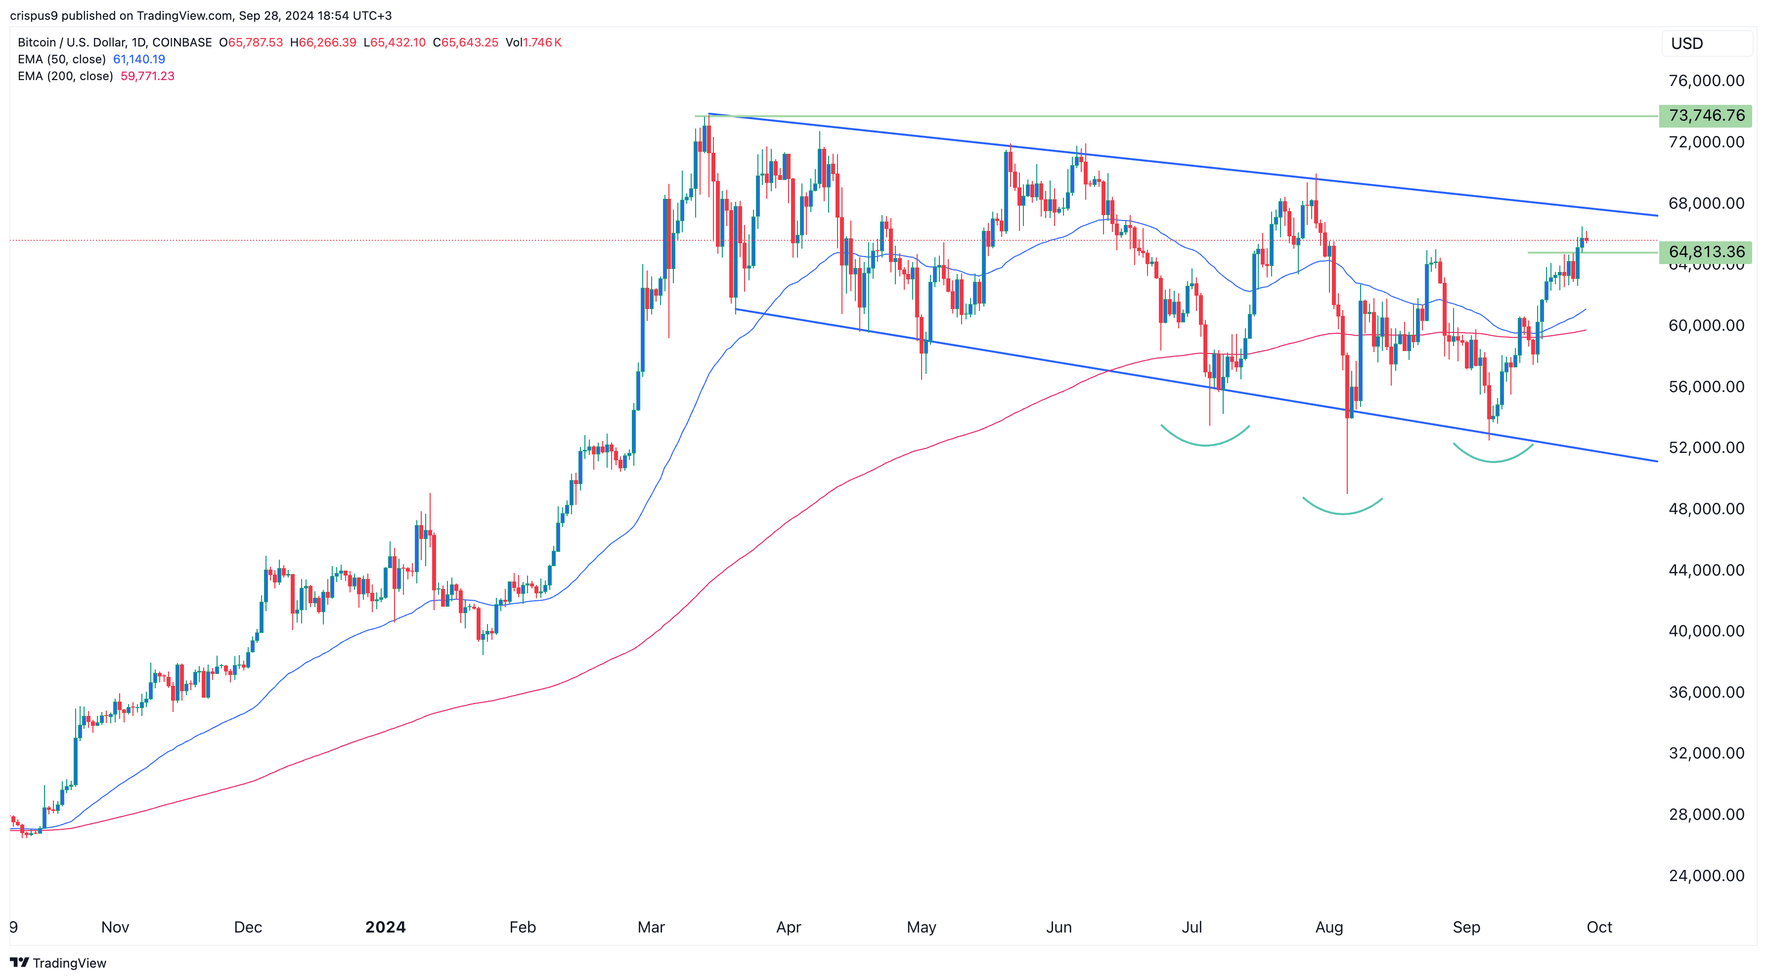The height and width of the screenshot is (980, 1767).
Task: Click the open price O65,787.53
Action: point(251,43)
